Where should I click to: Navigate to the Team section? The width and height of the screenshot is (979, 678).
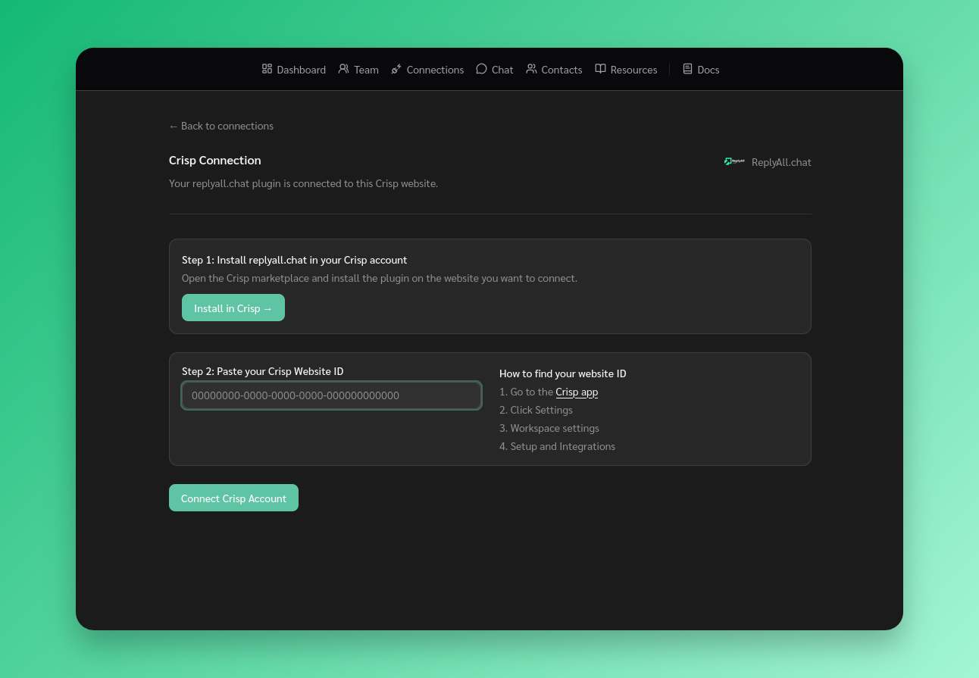tap(366, 69)
